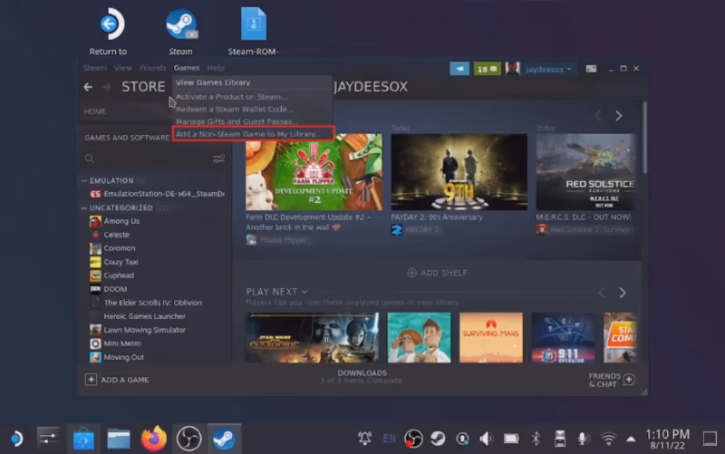Screen dimensions: 725x454
Task: Click the blue announcements megaphone button
Action: pyautogui.click(x=459, y=69)
